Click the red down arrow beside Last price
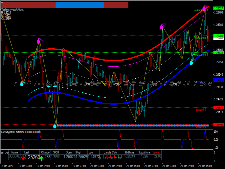Screen dimensions: 225x169 23,158
